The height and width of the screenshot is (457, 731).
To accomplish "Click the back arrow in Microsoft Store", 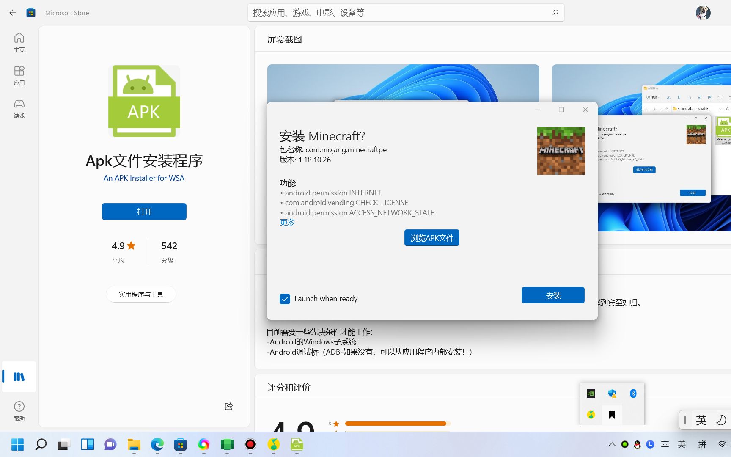I will 12,13.
